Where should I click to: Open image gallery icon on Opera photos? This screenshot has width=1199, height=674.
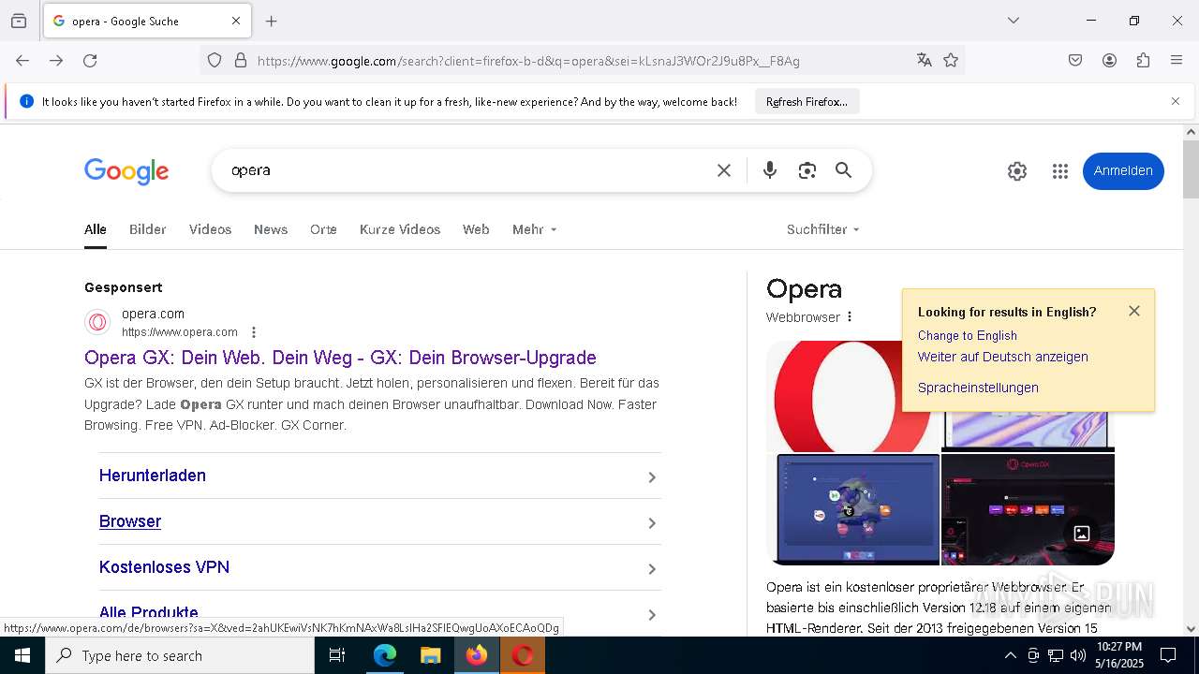pyautogui.click(x=1082, y=534)
